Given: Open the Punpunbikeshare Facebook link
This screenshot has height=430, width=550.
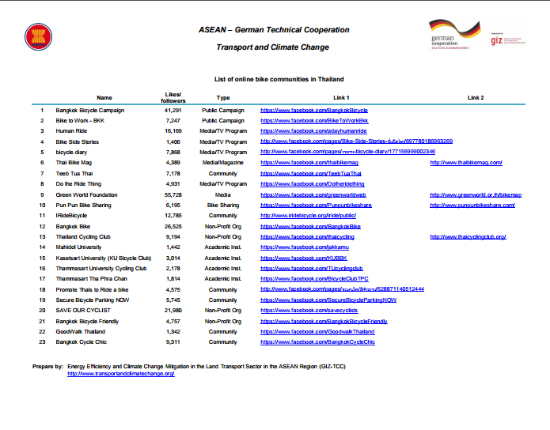Looking at the screenshot, I should 316,206.
